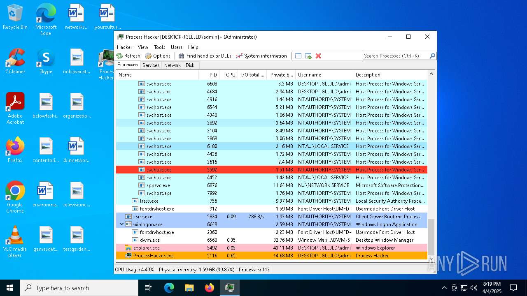Open the Tools menu
Screen dimensions: 527x296
pos(159,47)
